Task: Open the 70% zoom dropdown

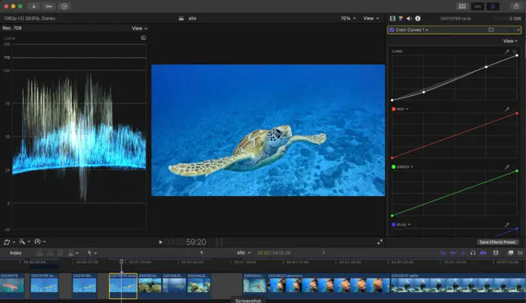Action: coord(348,18)
